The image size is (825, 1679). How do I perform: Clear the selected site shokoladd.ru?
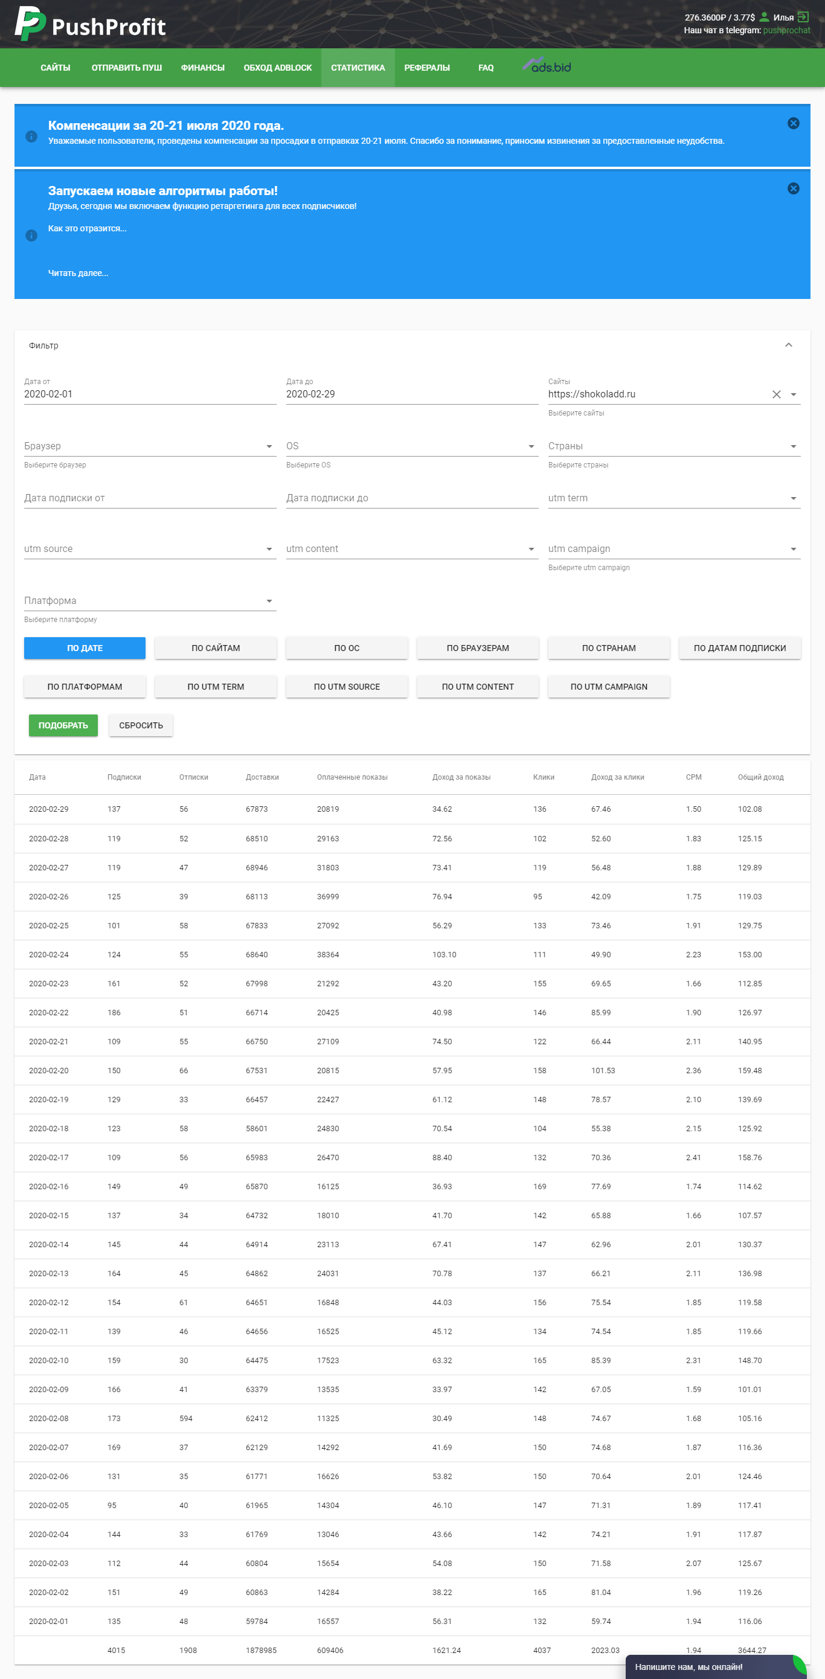pyautogui.click(x=776, y=394)
